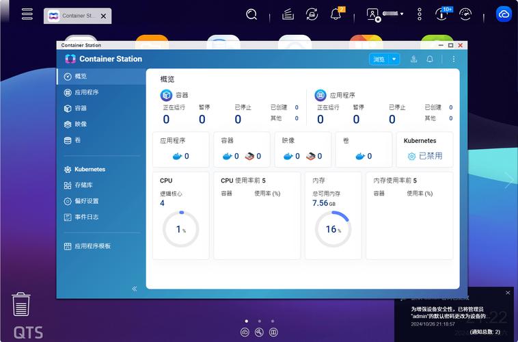Screen dimensions: 518x342
Task: Select 容器 in the sidebar
Action: click(x=101, y=108)
